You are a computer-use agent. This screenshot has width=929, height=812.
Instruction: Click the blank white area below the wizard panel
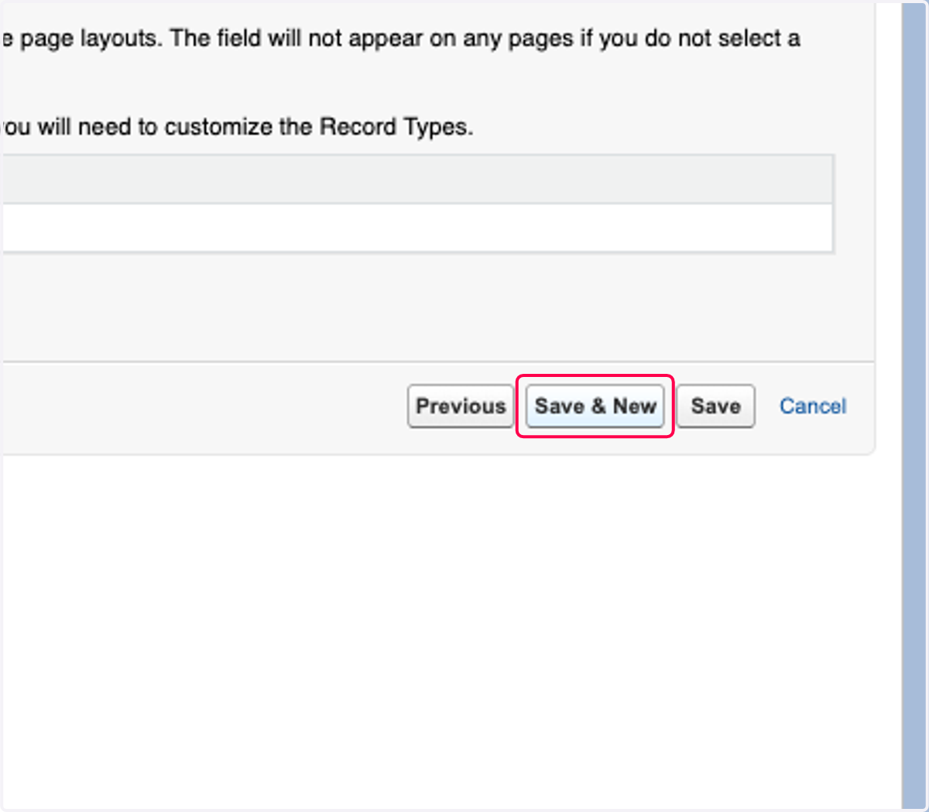point(451,631)
